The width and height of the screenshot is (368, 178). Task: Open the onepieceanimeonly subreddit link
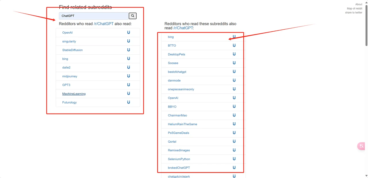(181, 89)
